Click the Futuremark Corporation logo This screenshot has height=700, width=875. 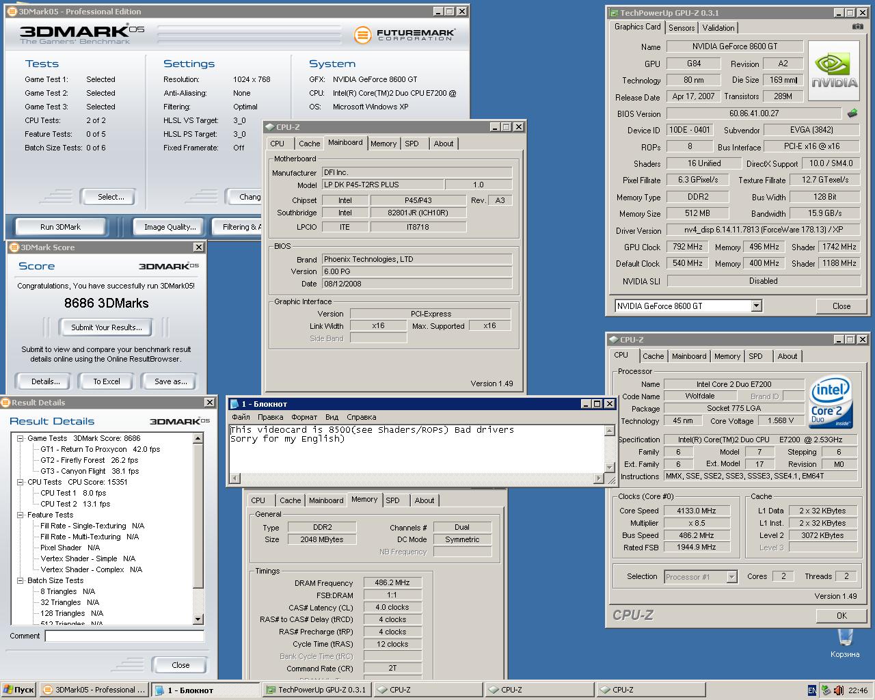tap(405, 34)
